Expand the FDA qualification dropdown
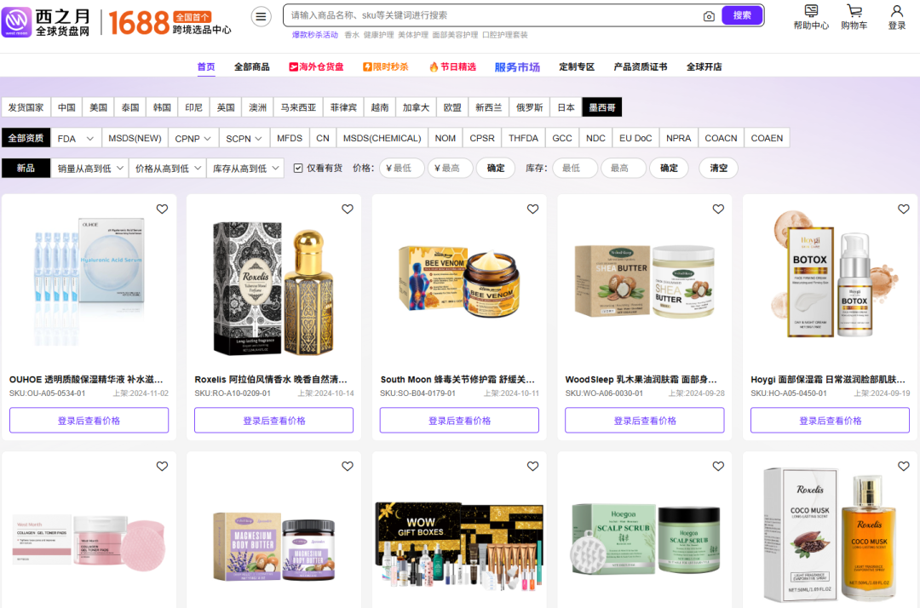The width and height of the screenshot is (920, 608). (x=77, y=138)
